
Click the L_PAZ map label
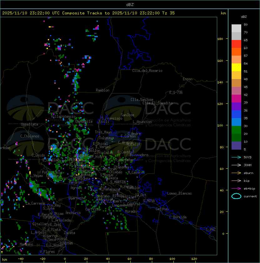[x=211, y=230]
